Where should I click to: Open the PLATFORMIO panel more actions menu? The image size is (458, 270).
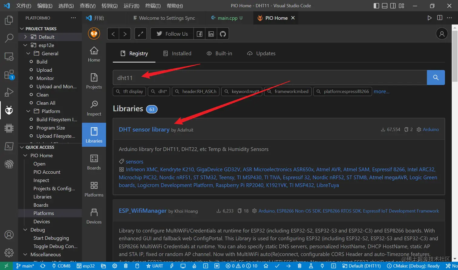[73, 18]
